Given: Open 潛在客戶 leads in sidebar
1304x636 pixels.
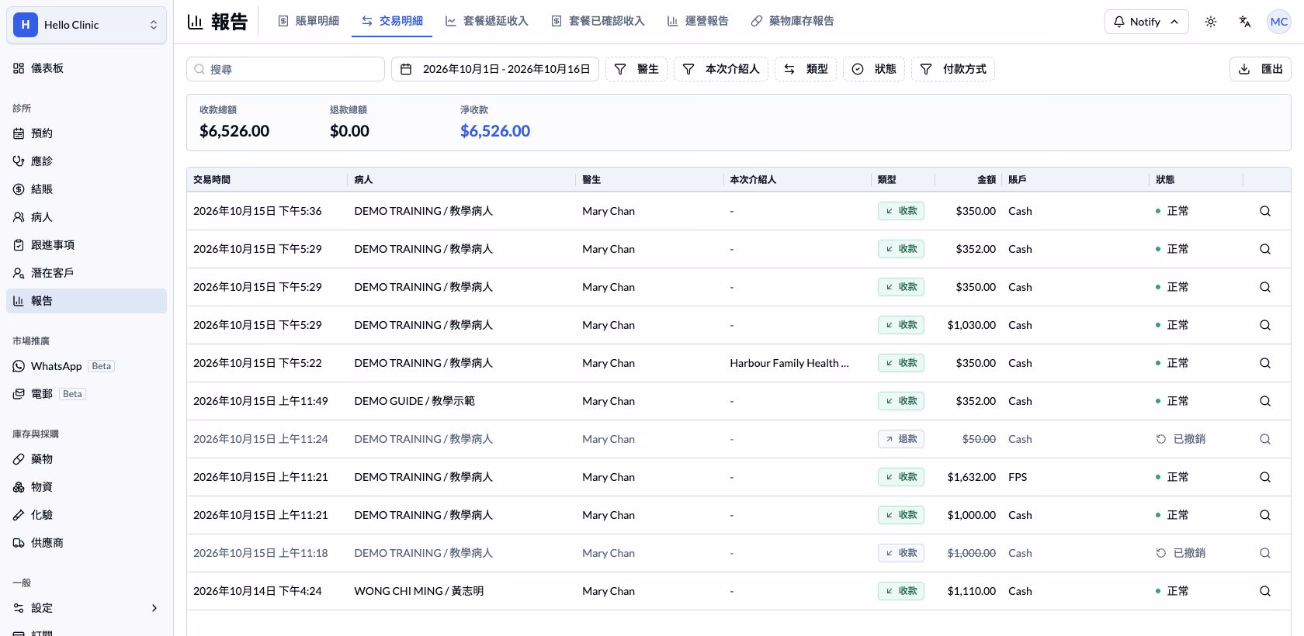Looking at the screenshot, I should tap(86, 273).
